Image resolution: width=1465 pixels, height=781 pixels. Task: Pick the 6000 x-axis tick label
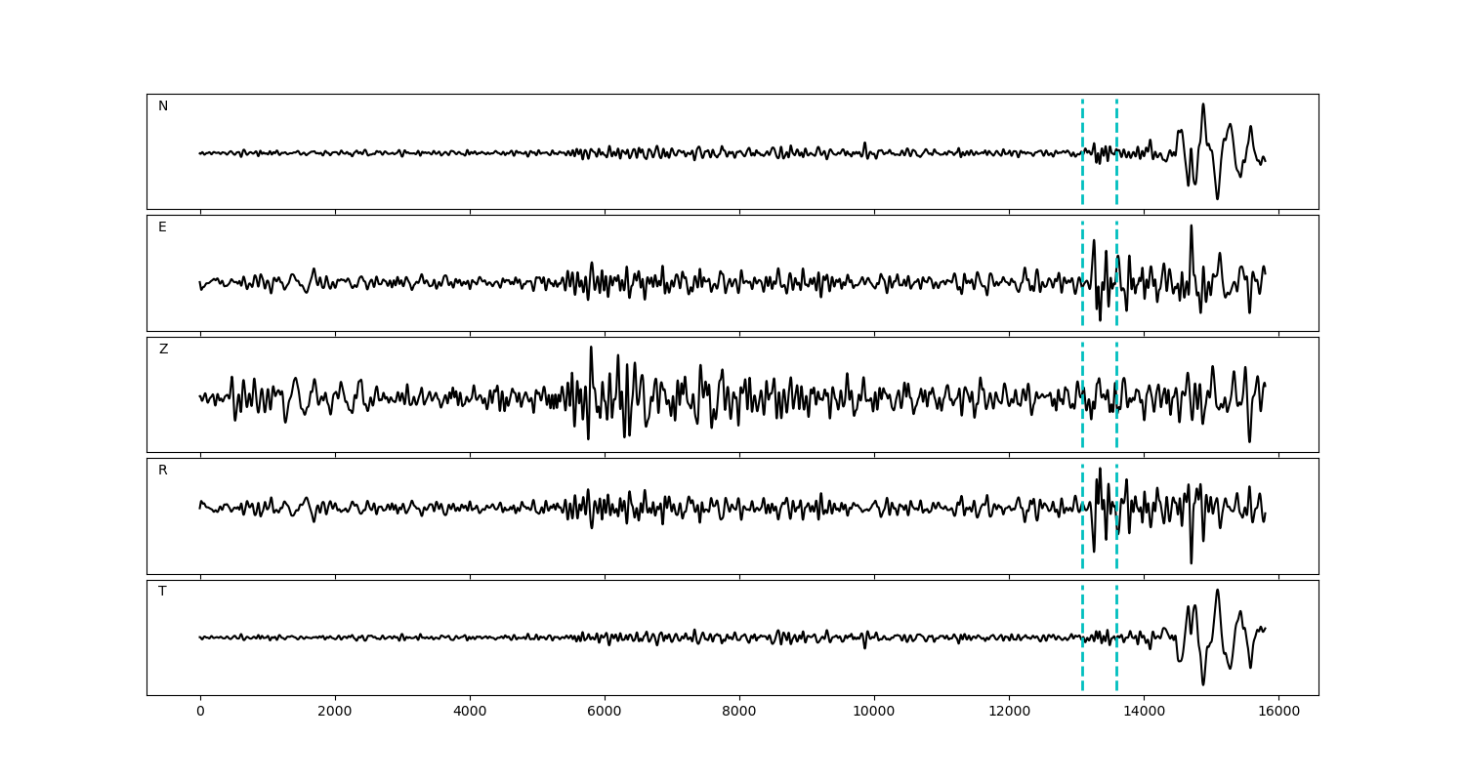(x=605, y=712)
